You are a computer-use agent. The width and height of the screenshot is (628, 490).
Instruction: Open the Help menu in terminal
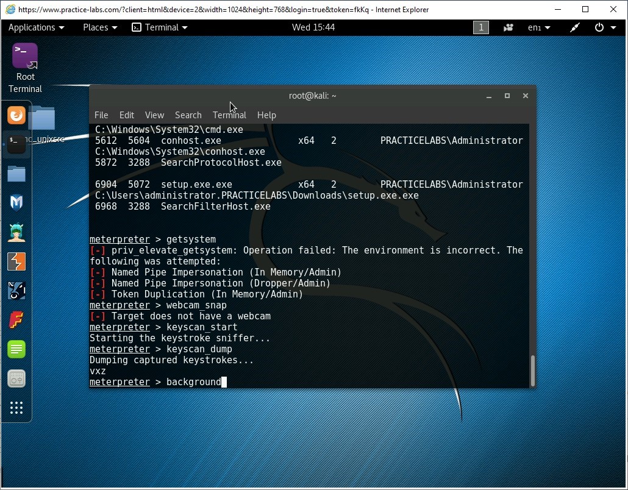point(266,115)
